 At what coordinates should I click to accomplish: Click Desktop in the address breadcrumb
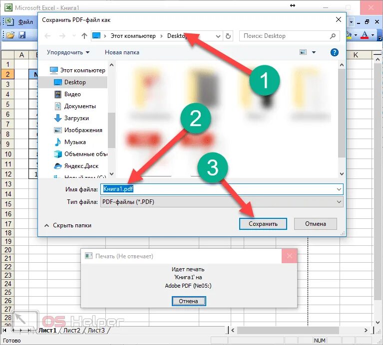pos(176,36)
